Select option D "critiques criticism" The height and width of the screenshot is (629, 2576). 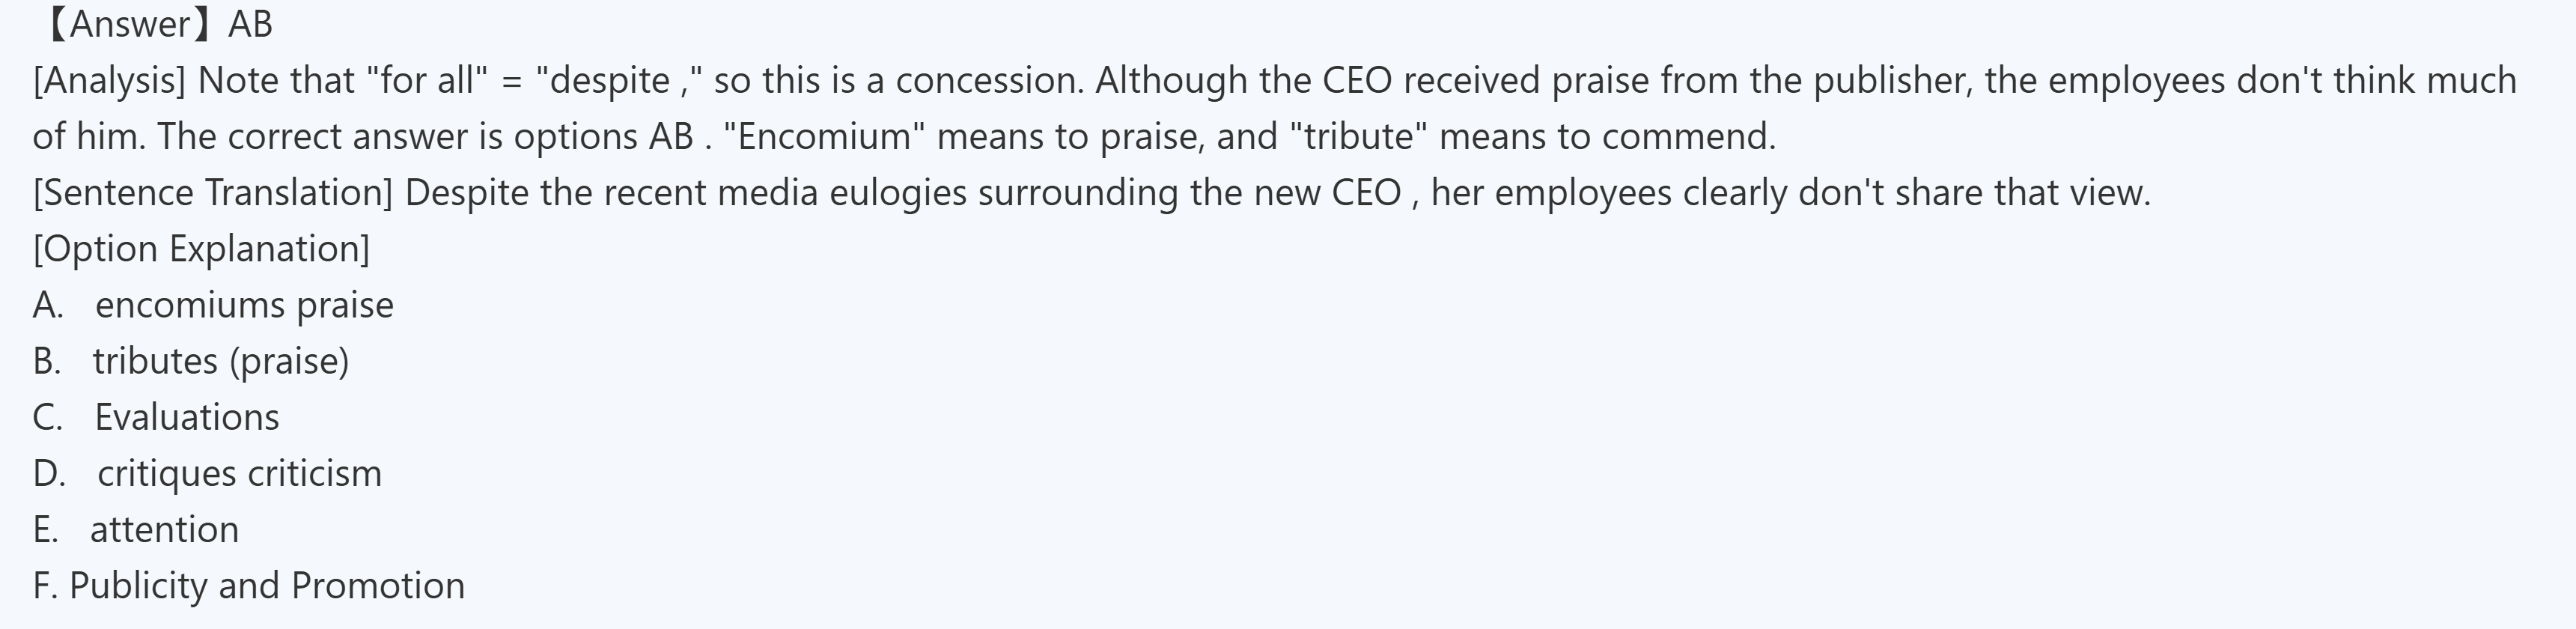239,473
